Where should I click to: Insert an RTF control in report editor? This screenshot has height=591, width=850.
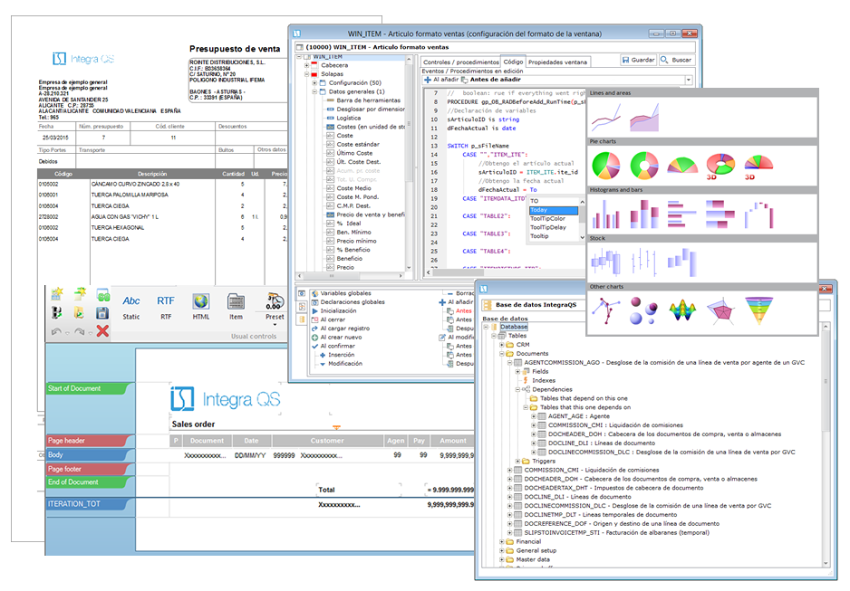click(x=166, y=308)
